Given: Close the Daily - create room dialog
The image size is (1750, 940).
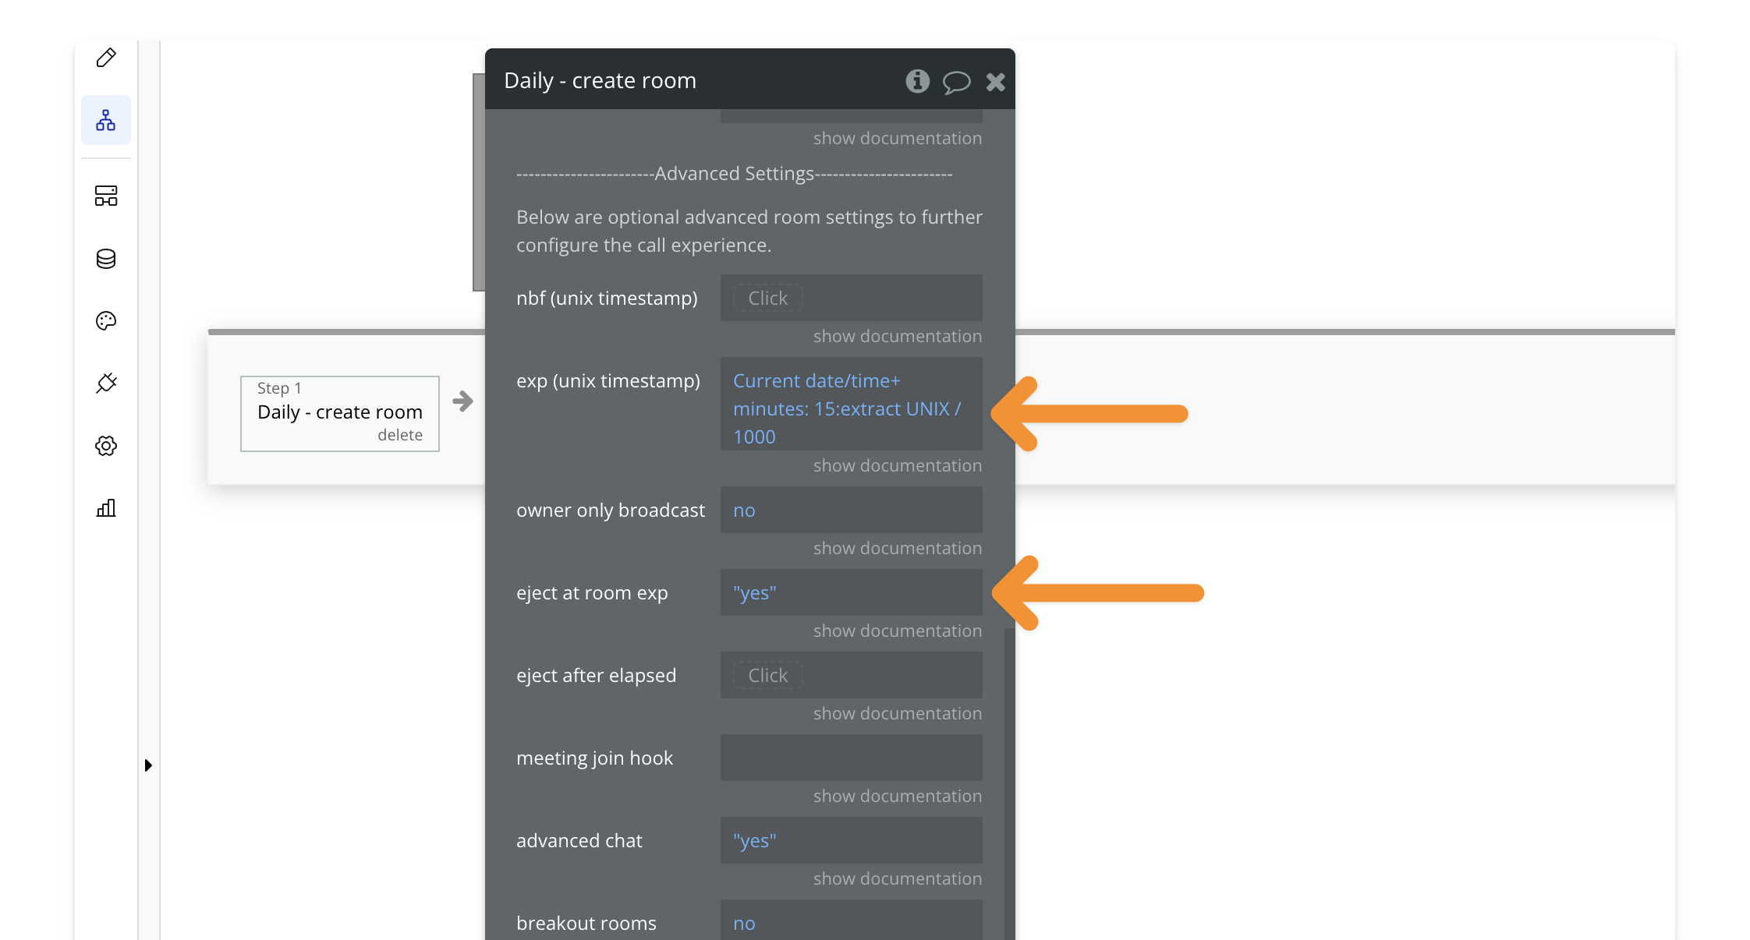Looking at the screenshot, I should 996,82.
